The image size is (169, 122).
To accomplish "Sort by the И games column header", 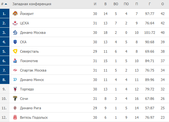I will (95, 4).
